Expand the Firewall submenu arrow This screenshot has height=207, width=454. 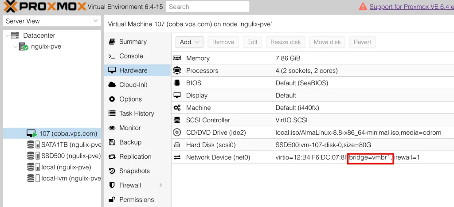(x=161, y=185)
